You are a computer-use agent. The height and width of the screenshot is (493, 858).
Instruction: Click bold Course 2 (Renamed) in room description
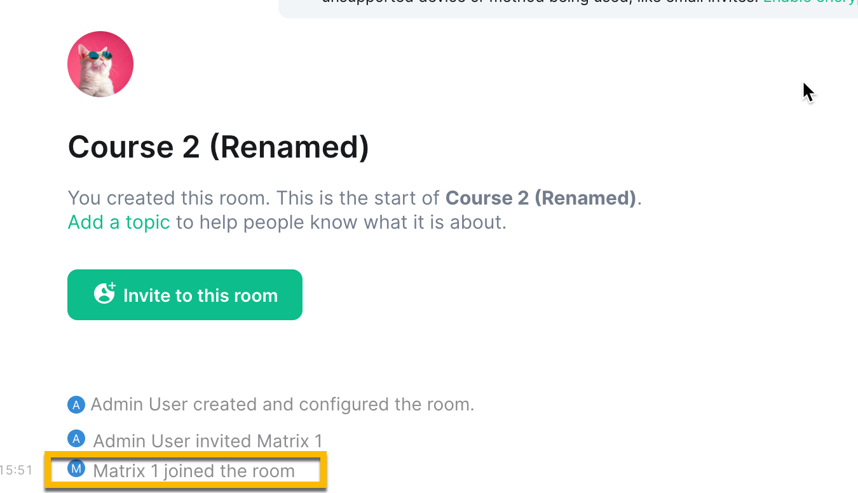click(541, 198)
